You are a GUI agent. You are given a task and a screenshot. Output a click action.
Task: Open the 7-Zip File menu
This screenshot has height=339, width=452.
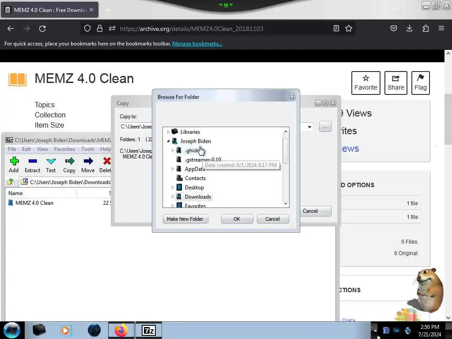point(12,149)
